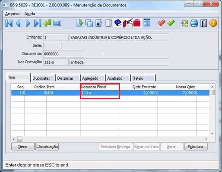Open the Ajuda menu
222x172 pixels.
[29, 14]
